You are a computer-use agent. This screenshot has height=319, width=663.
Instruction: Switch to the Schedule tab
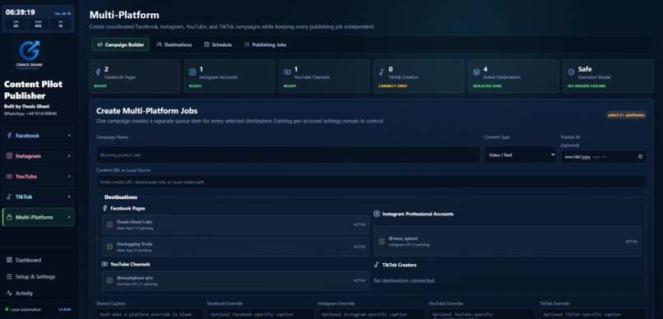point(218,44)
